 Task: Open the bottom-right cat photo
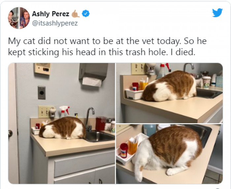click(169, 154)
